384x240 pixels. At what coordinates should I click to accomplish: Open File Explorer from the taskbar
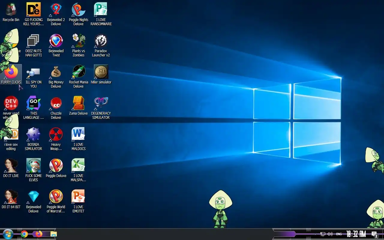pos(53,234)
